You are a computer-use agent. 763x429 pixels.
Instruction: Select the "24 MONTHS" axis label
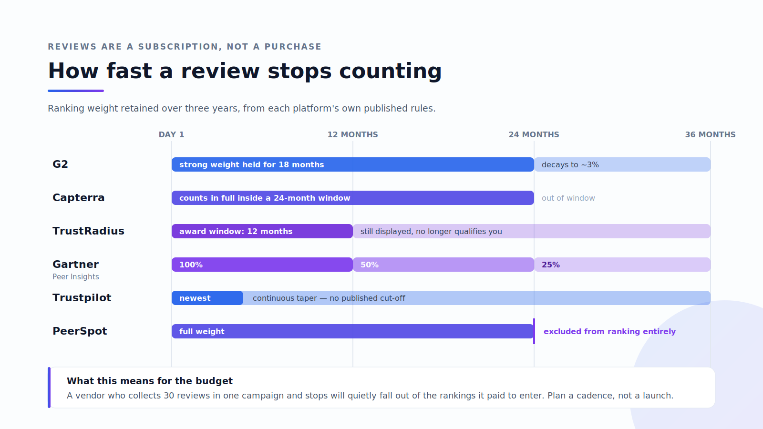(534, 134)
